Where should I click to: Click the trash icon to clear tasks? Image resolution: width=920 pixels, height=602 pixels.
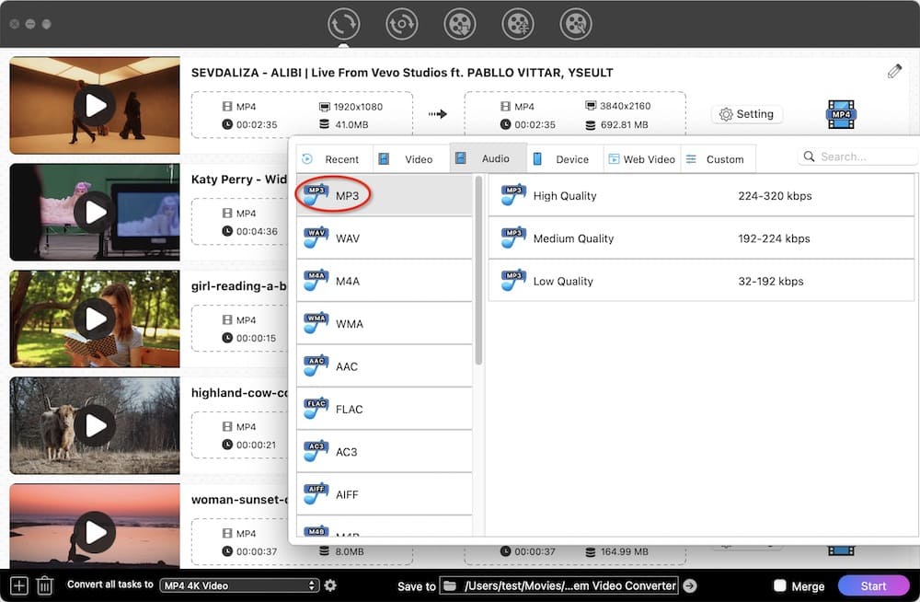(44, 585)
